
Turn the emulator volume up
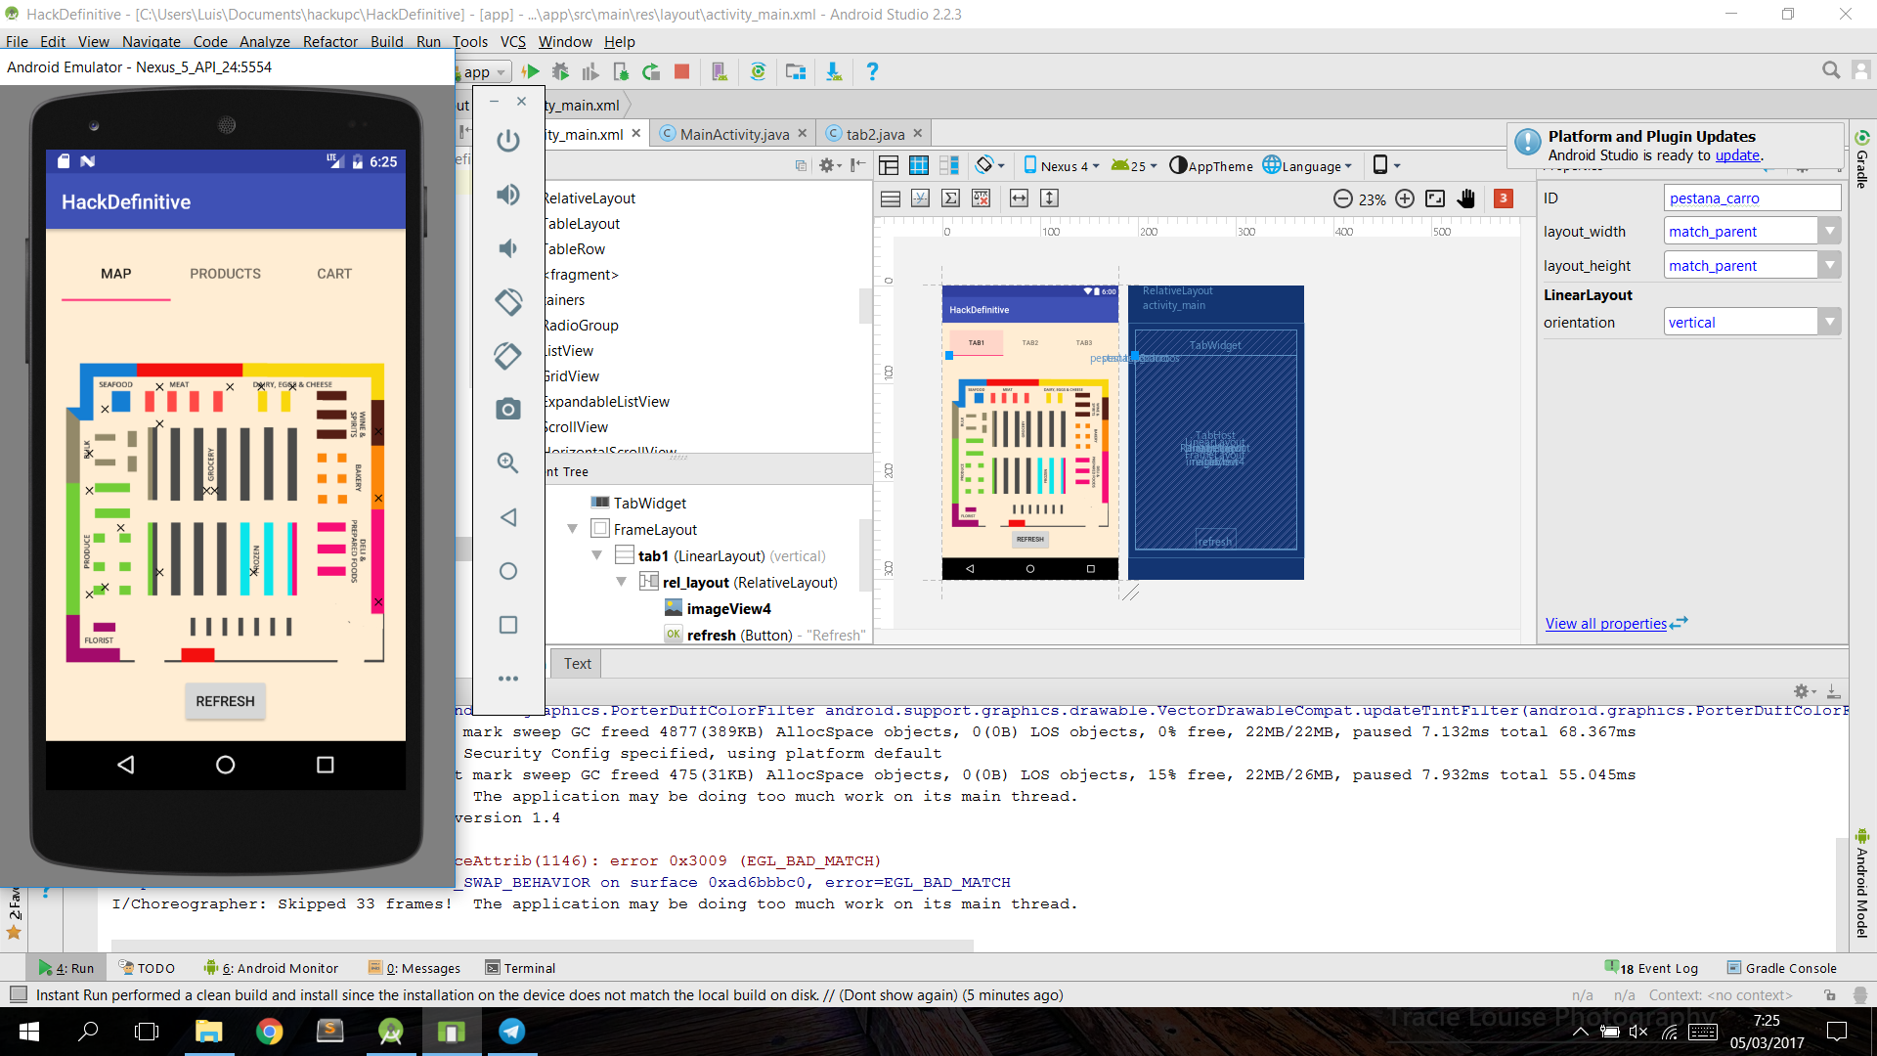pos(508,195)
